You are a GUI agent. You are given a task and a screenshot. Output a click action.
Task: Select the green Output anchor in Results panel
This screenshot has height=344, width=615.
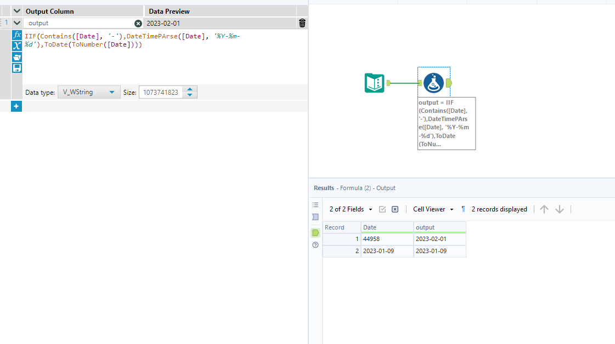click(315, 232)
